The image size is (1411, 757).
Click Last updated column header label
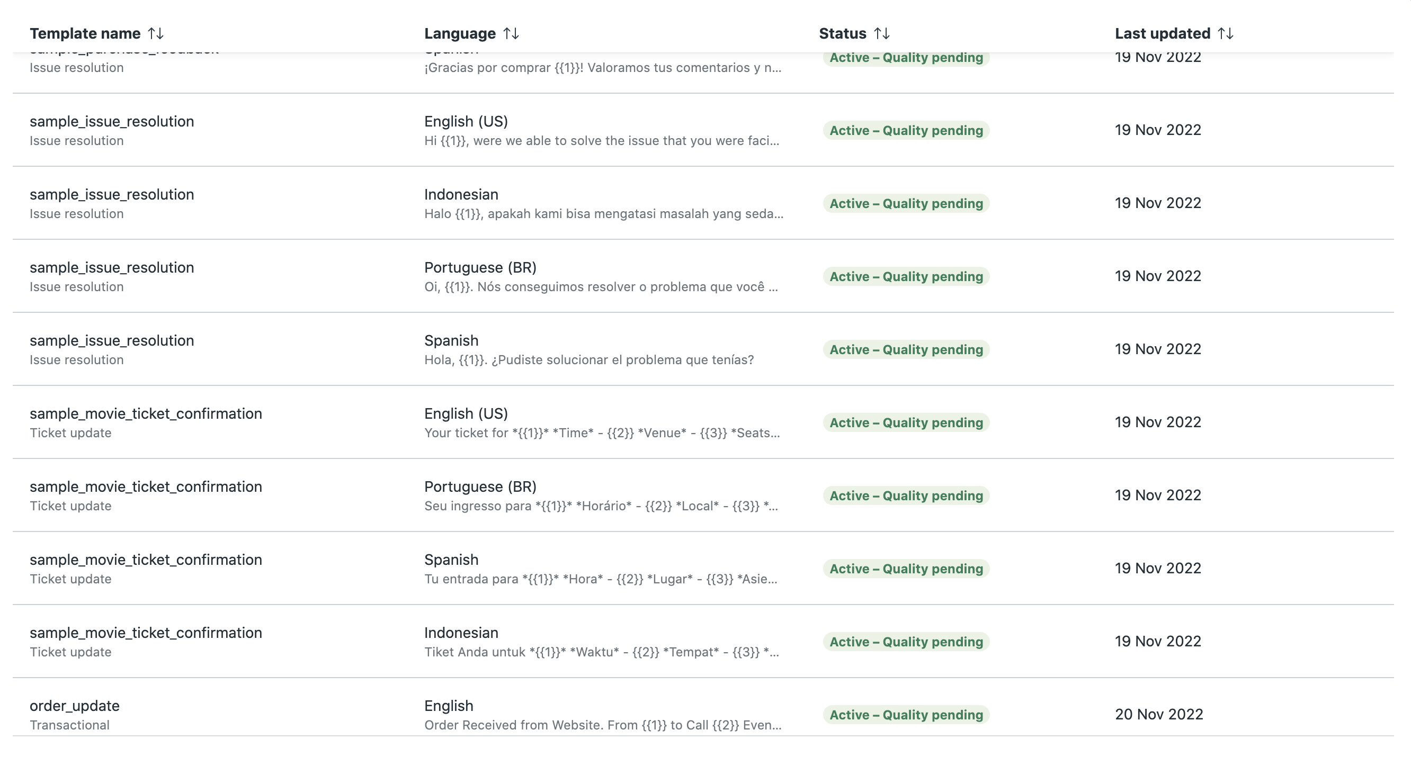(1162, 33)
